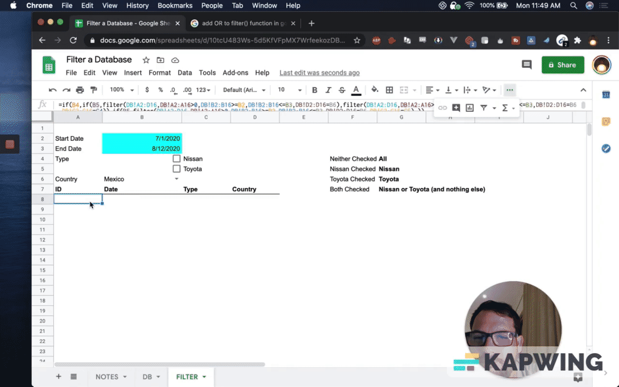Decrease decimal places with the .0 icon
Viewport: 619px width, 387px height.
[x=173, y=90]
